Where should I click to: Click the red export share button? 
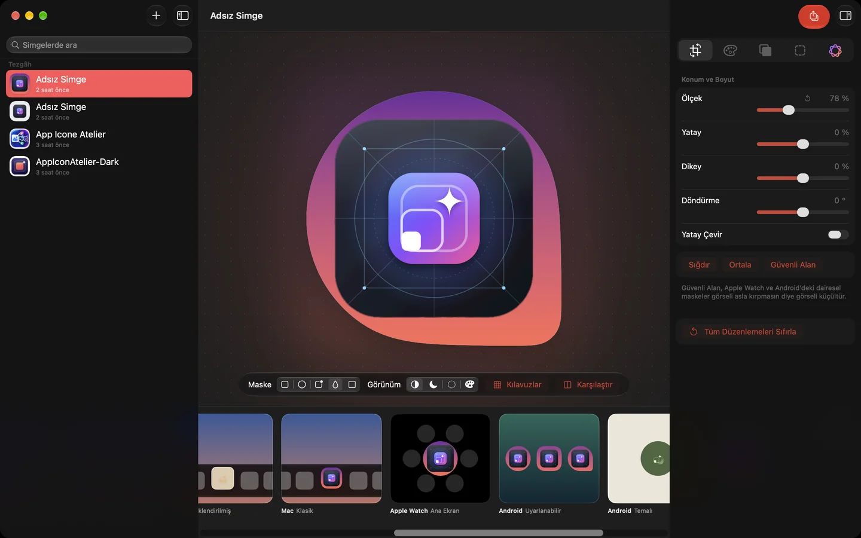(814, 16)
